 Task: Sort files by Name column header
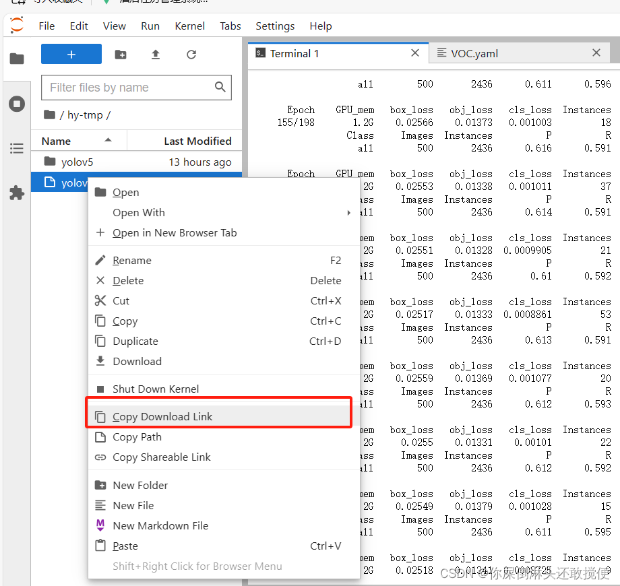click(x=57, y=141)
